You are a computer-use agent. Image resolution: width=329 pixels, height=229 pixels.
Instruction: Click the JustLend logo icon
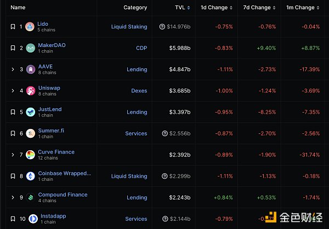[x=30, y=112]
